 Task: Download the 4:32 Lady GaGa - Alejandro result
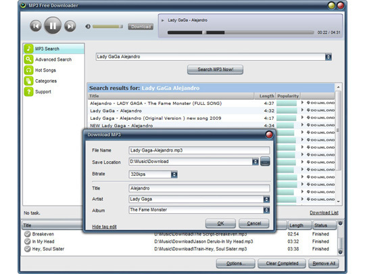pyautogui.click(x=320, y=110)
